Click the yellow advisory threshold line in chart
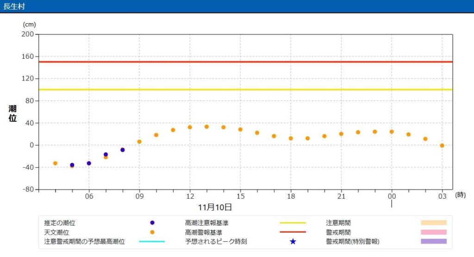Image resolution: width=474 pixels, height=257 pixels. click(245, 89)
